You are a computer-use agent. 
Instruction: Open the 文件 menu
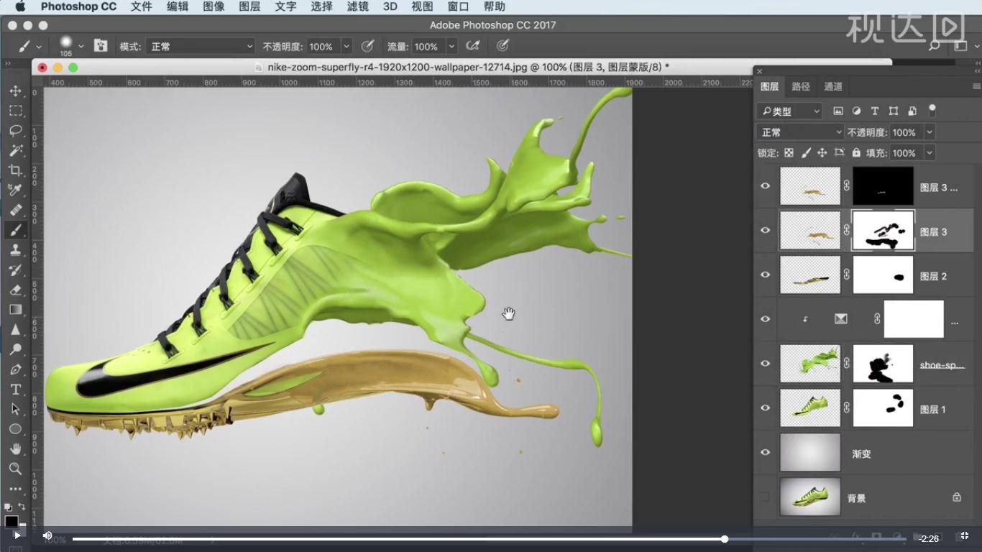[x=142, y=6]
